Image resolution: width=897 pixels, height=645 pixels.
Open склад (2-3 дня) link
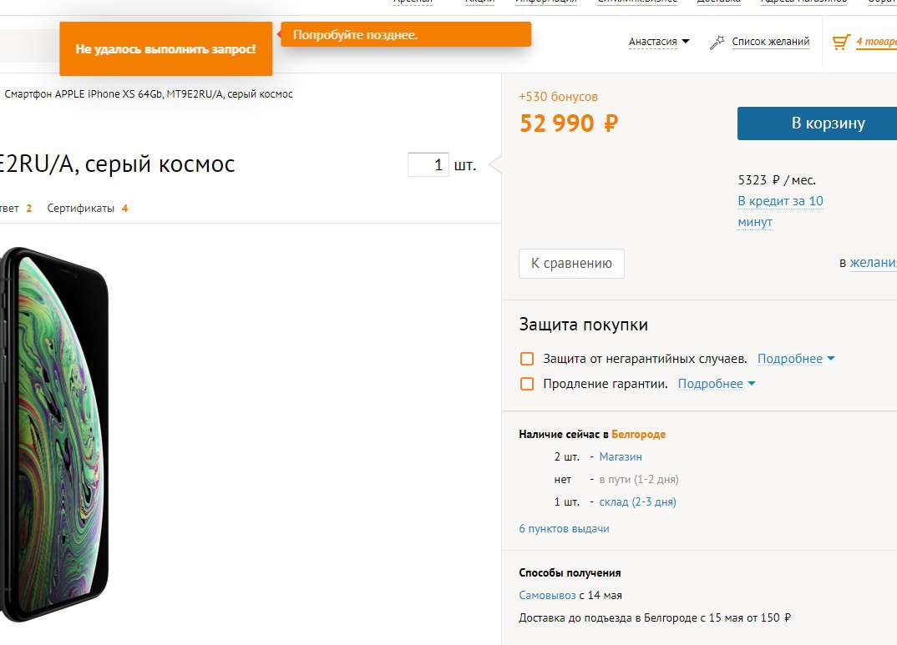[637, 502]
